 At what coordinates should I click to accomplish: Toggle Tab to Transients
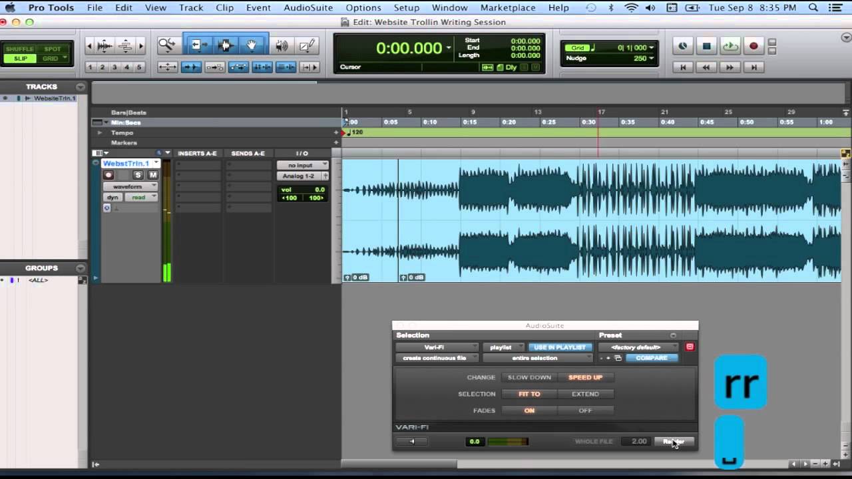[x=191, y=67]
